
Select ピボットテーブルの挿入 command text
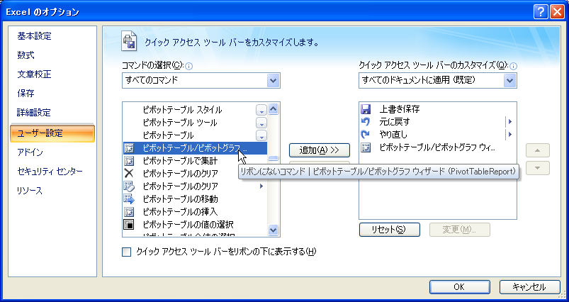pyautogui.click(x=180, y=212)
